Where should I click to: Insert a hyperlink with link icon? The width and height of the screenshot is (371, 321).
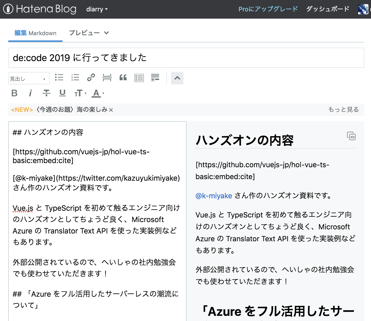[91, 77]
